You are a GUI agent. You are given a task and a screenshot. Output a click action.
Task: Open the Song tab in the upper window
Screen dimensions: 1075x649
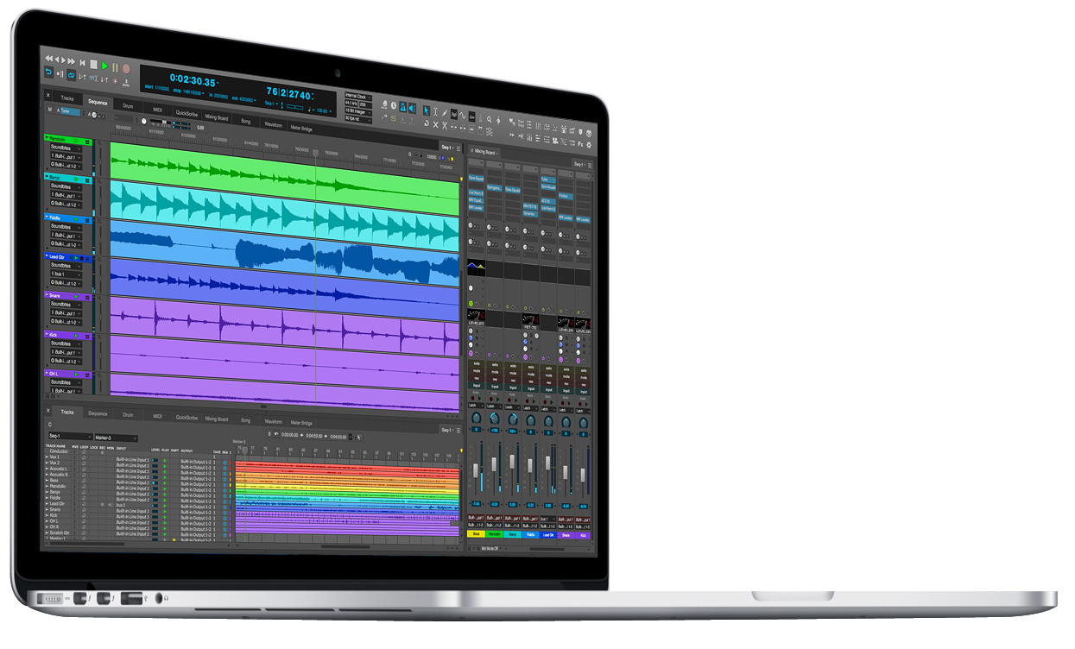tap(245, 121)
